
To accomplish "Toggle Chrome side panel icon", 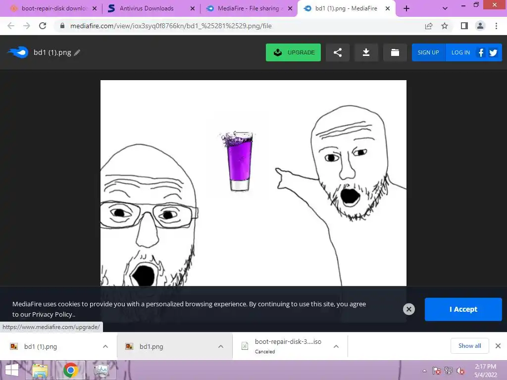I will [464, 26].
